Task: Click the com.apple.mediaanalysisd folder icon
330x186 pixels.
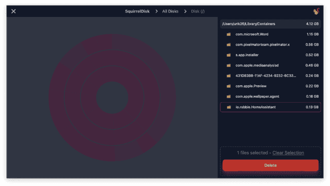Action: tap(228, 66)
